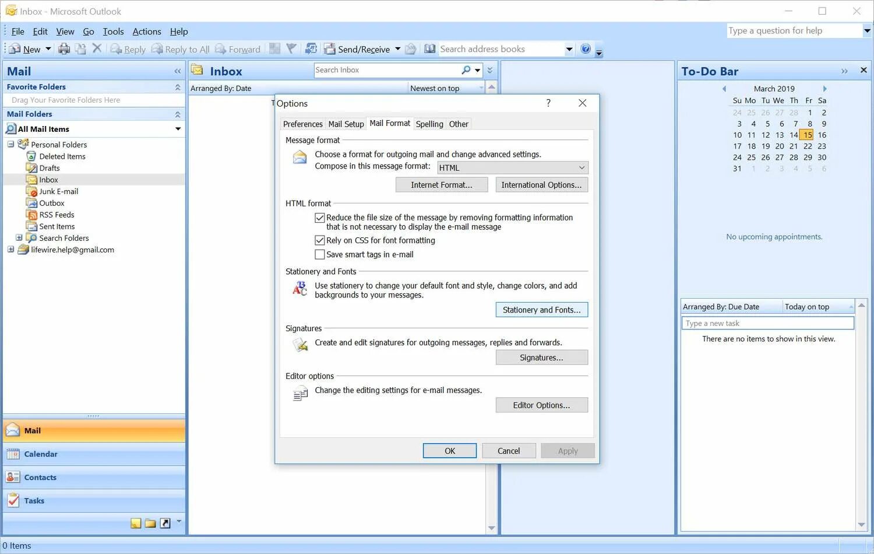Go to next month in To-Do calendar
The height and width of the screenshot is (554, 874).
[824, 89]
